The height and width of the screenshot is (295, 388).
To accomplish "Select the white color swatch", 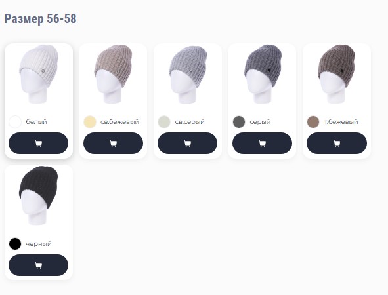I will (15, 122).
